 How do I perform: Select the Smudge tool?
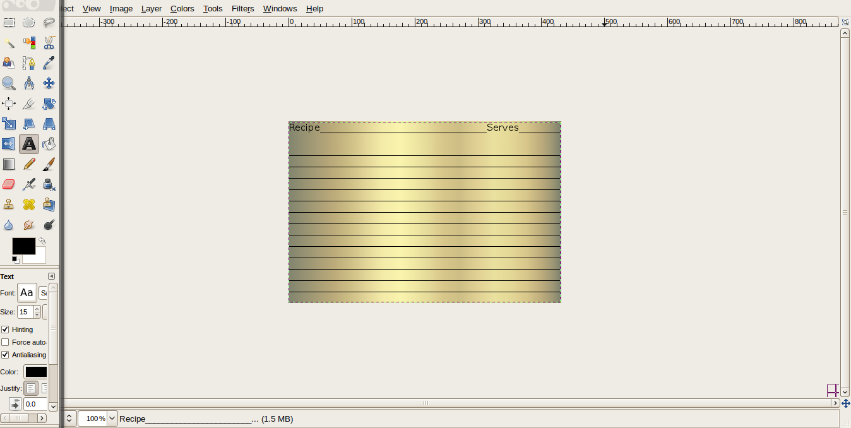click(x=29, y=225)
